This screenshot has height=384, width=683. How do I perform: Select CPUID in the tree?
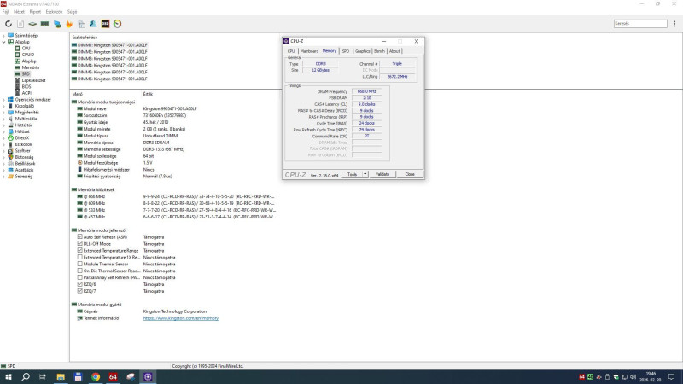27,55
